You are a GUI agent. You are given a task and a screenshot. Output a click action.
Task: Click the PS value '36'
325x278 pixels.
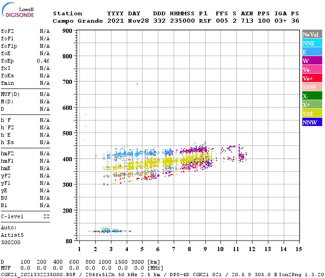point(295,21)
